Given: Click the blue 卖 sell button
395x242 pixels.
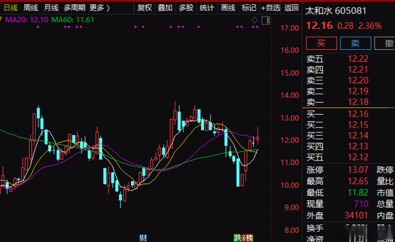Looking at the screenshot, I should click(356, 43).
